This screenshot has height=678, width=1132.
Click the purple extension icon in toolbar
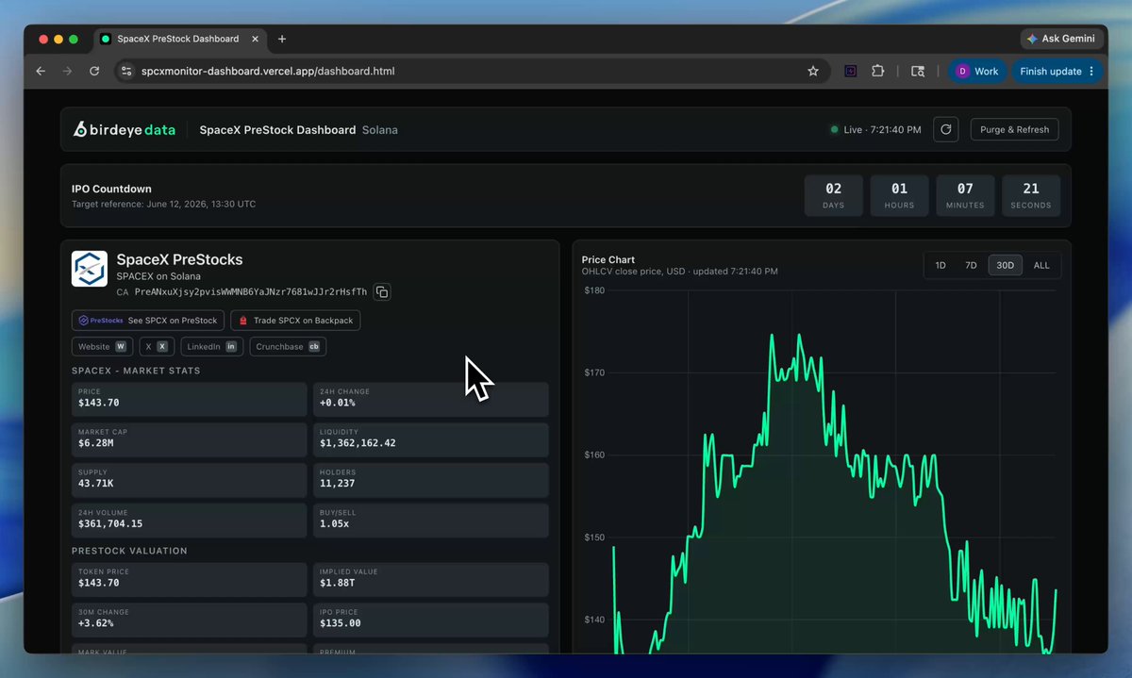[850, 71]
